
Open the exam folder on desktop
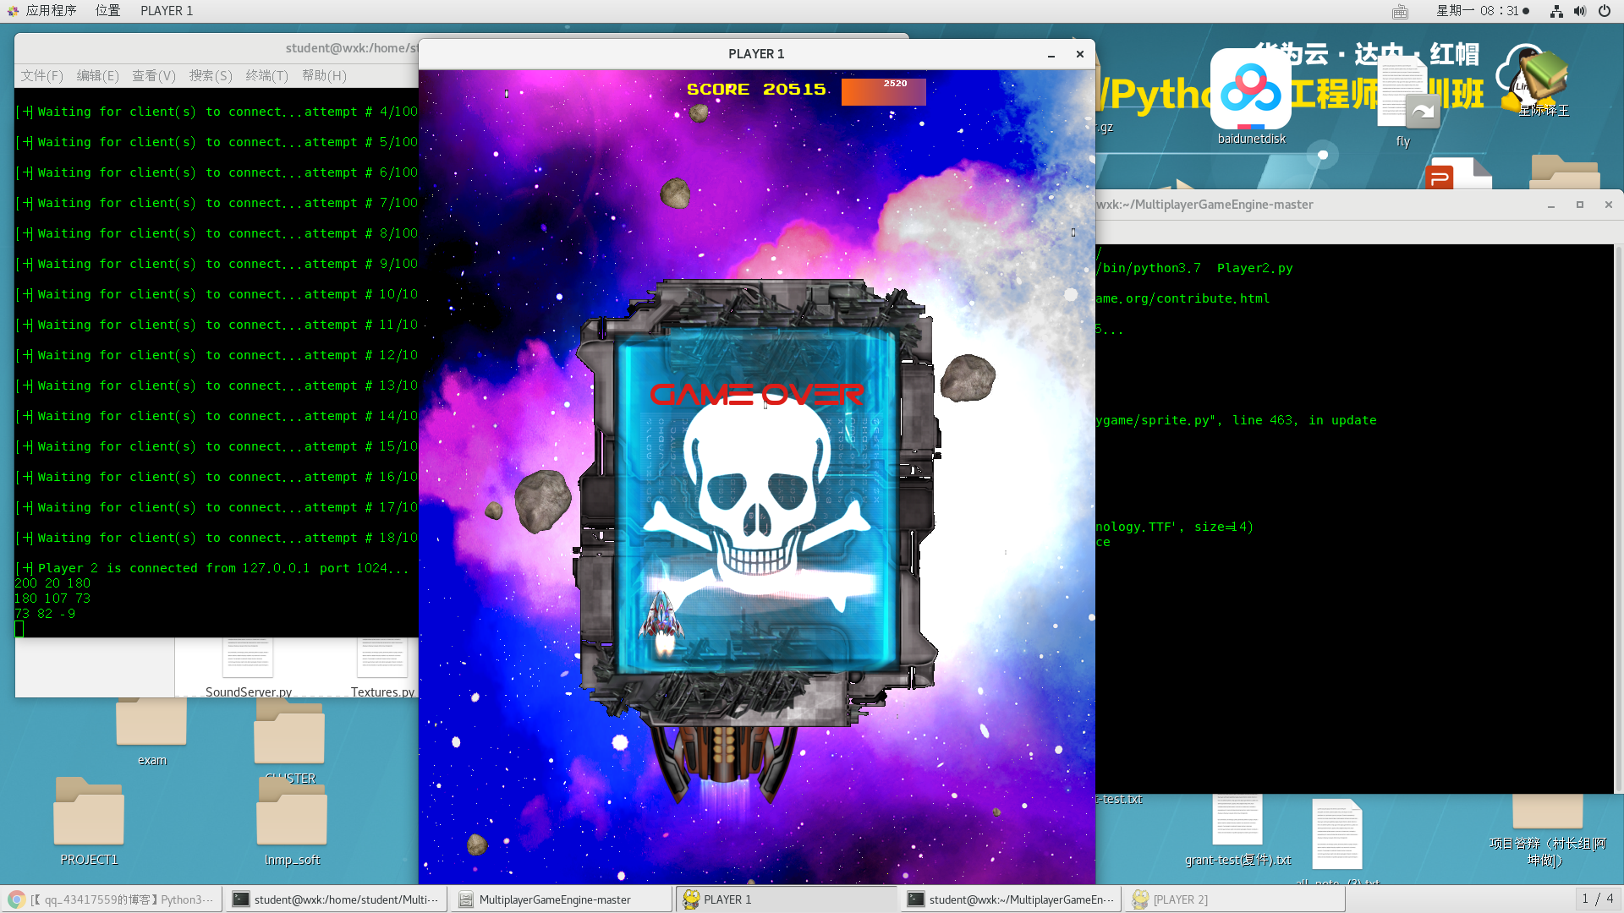click(x=151, y=731)
